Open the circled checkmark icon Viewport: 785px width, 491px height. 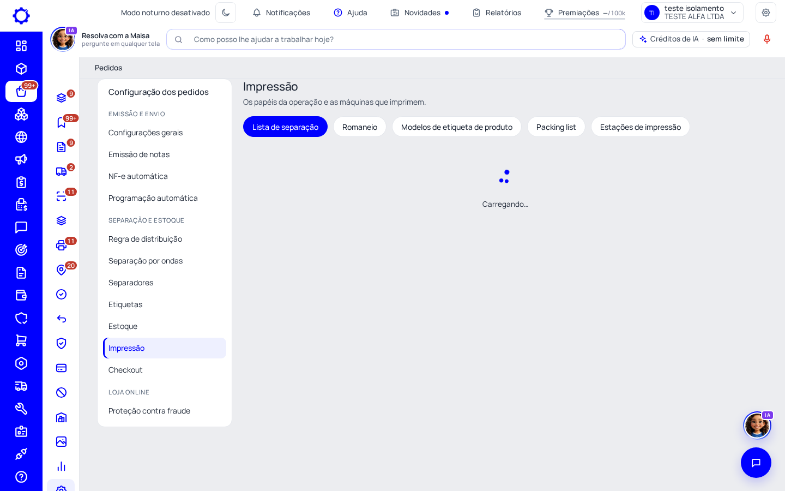coord(62,294)
